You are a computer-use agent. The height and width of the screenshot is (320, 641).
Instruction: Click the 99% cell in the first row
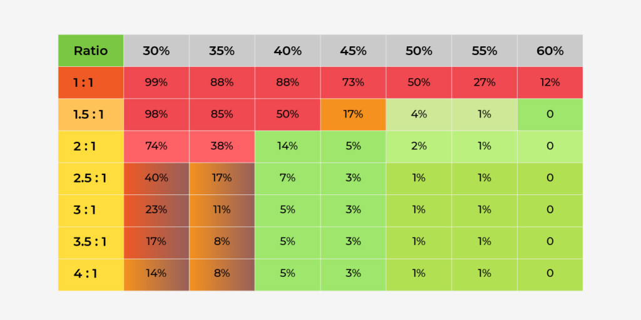click(156, 82)
